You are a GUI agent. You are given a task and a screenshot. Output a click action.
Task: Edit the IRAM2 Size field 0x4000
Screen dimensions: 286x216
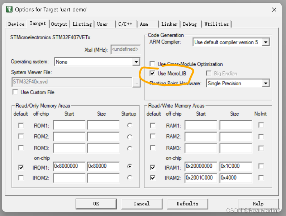236,178
